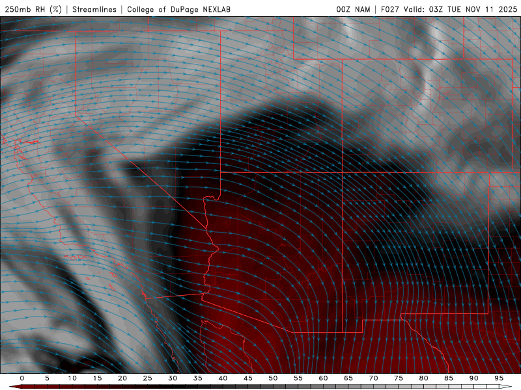Click "Valid: 03Z TUE NOV 11 2025" text

click(460, 9)
